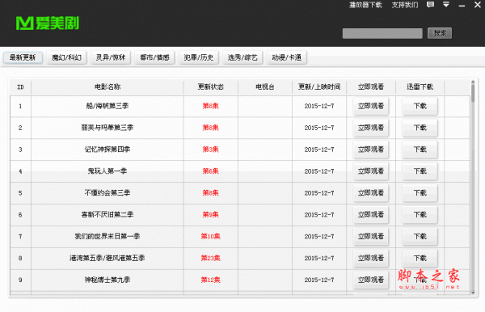The image size is (485, 312).
Task: Open the 播放器下载 link
Action: pyautogui.click(x=365, y=5)
